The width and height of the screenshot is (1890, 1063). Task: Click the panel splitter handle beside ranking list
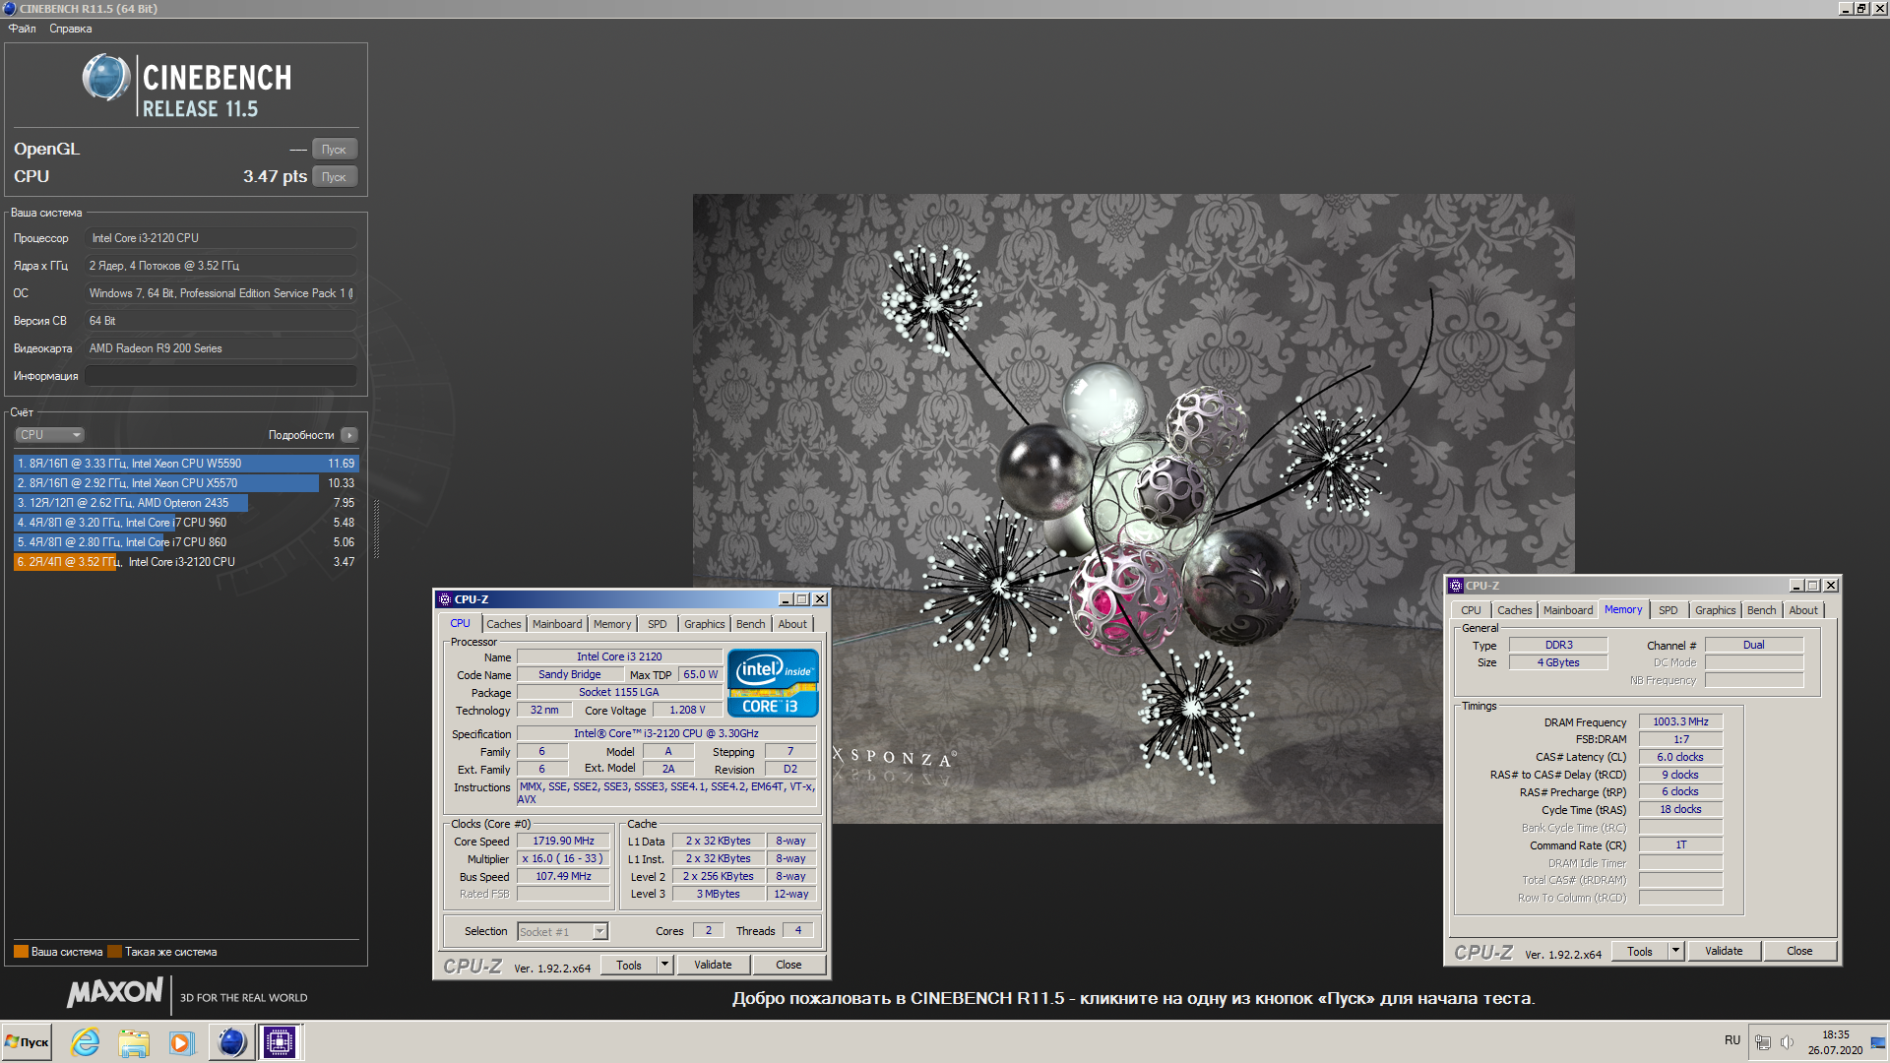(x=375, y=528)
